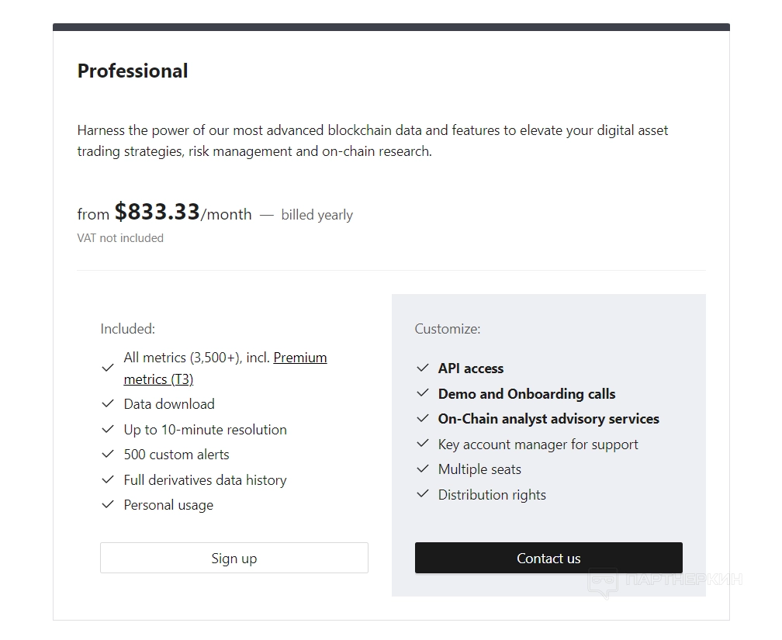Click the watermark logo icon at bottom right

tap(602, 583)
